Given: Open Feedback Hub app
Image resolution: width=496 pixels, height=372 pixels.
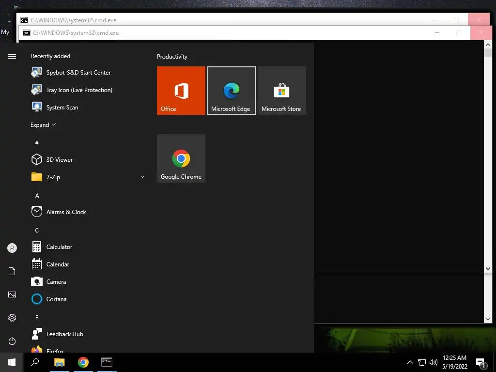Looking at the screenshot, I should (88, 334).
